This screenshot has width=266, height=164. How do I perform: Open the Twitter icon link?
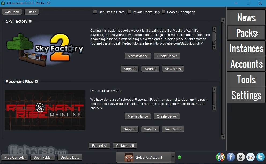click(261, 157)
